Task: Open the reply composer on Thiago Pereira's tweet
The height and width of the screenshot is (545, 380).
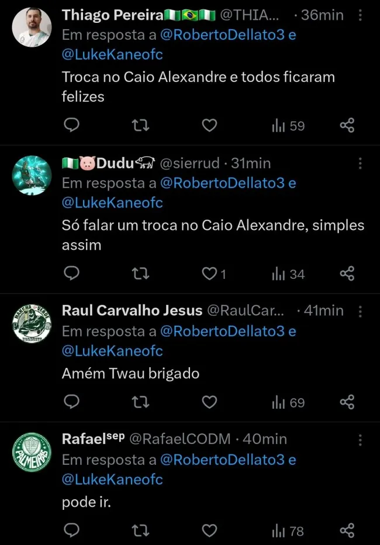Action: (71, 125)
